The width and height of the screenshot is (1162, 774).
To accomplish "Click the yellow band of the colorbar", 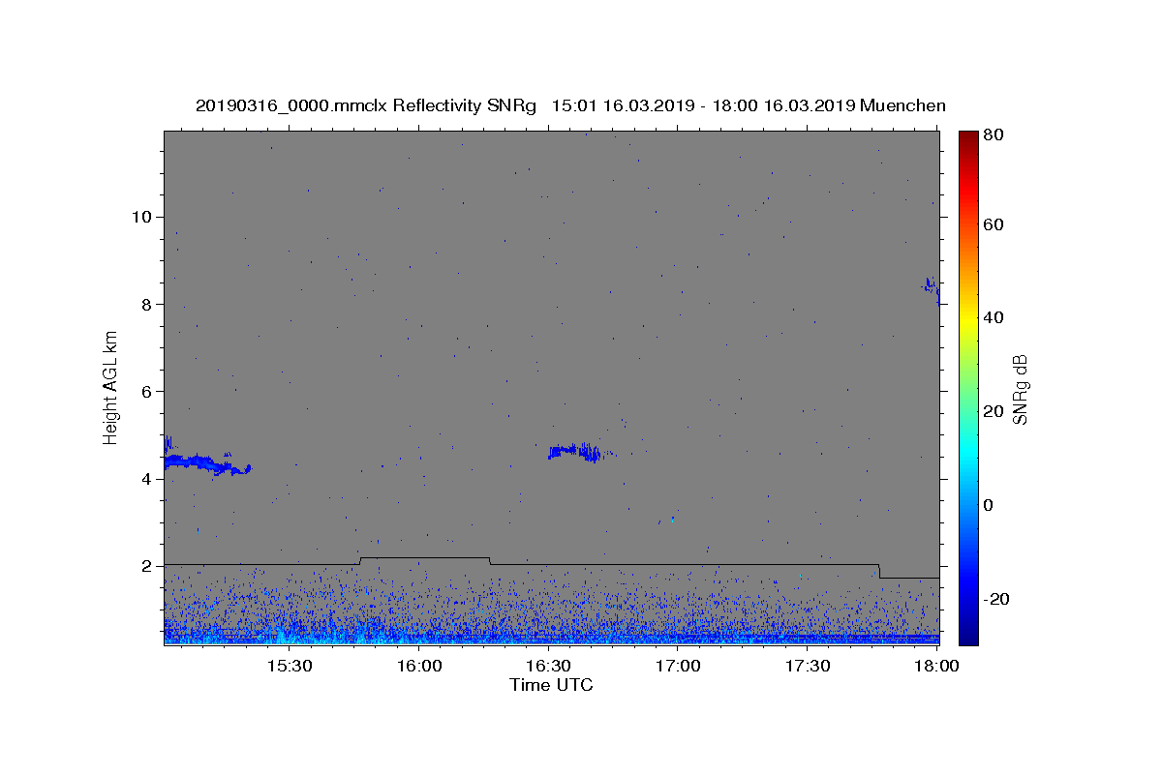I will [x=968, y=319].
